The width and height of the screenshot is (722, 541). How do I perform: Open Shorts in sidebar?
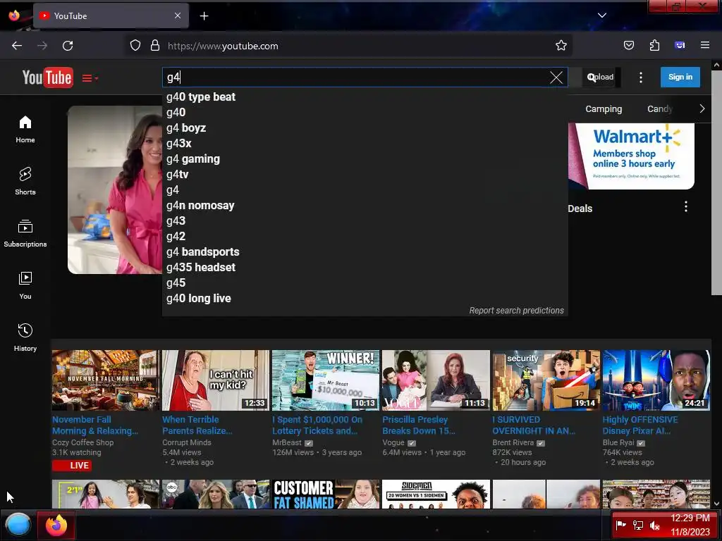pos(25,181)
